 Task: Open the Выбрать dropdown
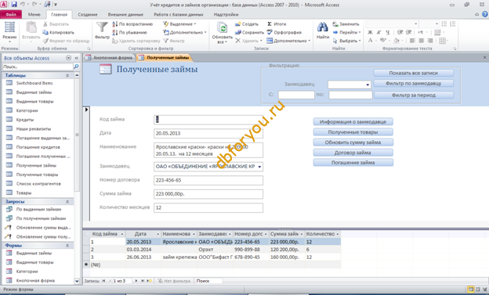347,41
